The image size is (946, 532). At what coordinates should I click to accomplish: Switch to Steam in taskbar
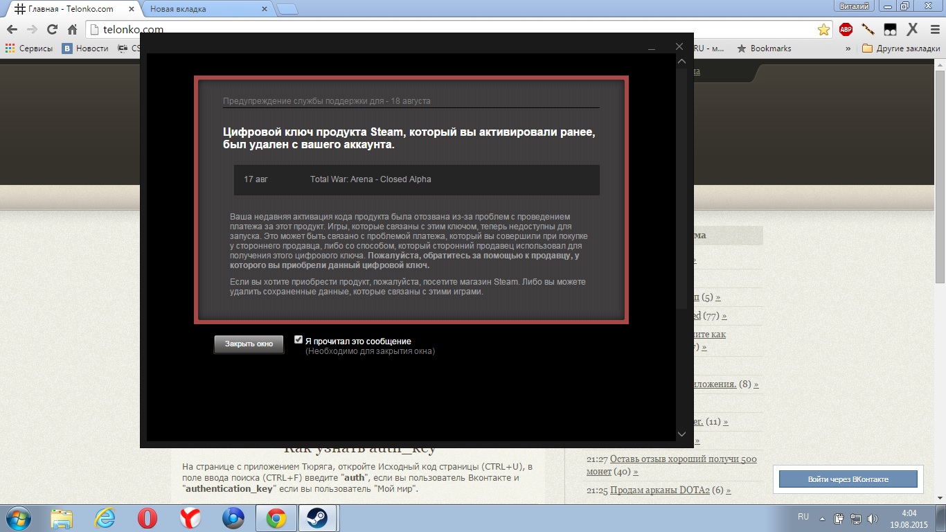pyautogui.click(x=318, y=518)
